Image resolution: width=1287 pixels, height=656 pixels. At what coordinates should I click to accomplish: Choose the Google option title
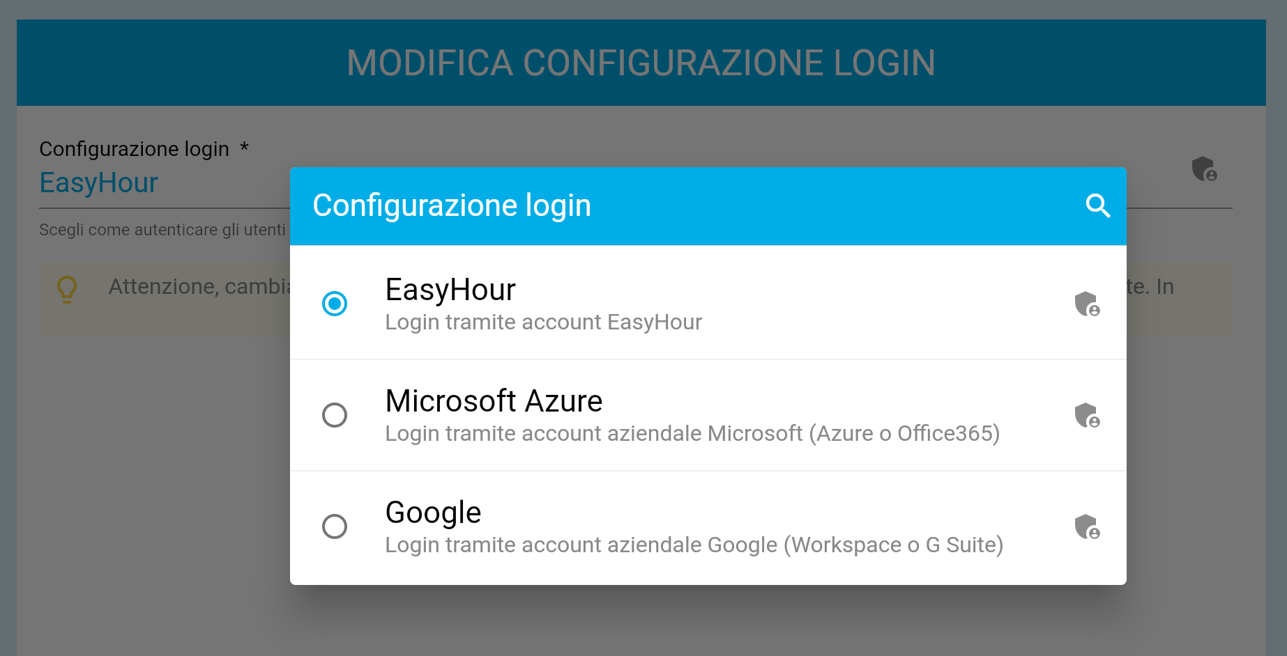pyautogui.click(x=433, y=513)
